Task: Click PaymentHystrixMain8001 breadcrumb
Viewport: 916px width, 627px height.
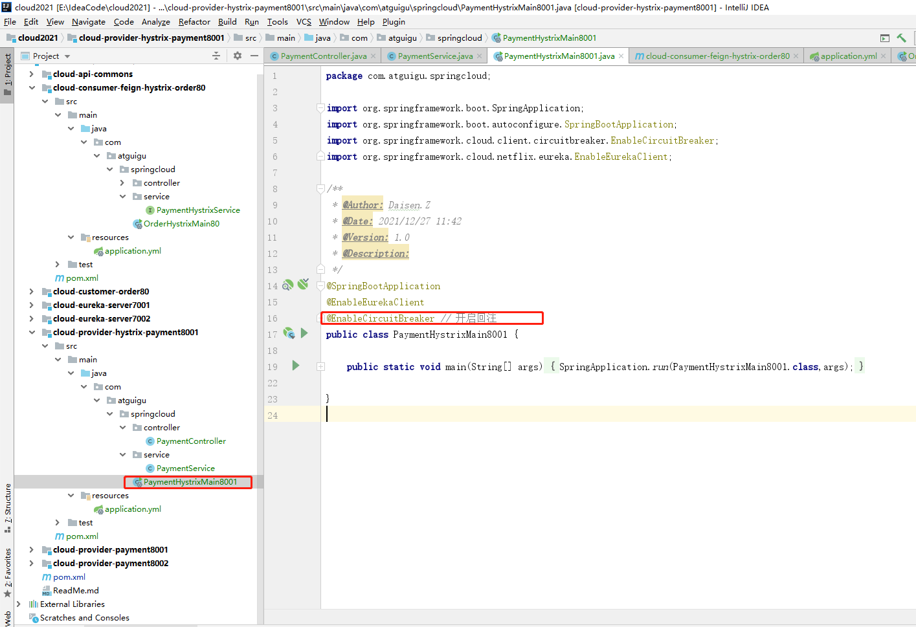Action: coord(544,38)
